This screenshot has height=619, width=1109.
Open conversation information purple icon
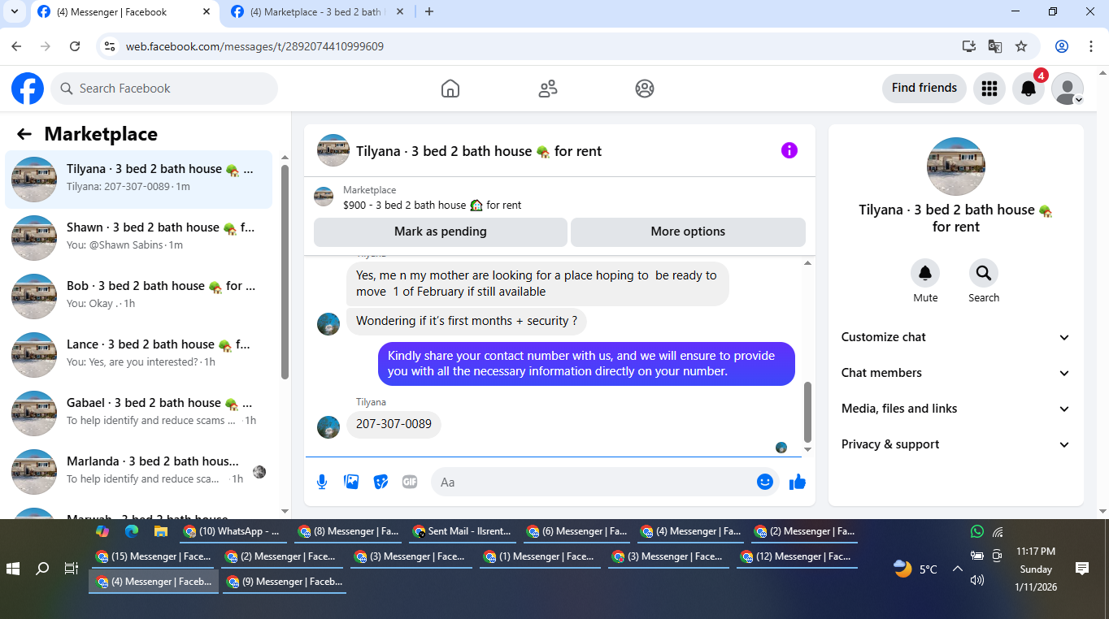click(789, 150)
